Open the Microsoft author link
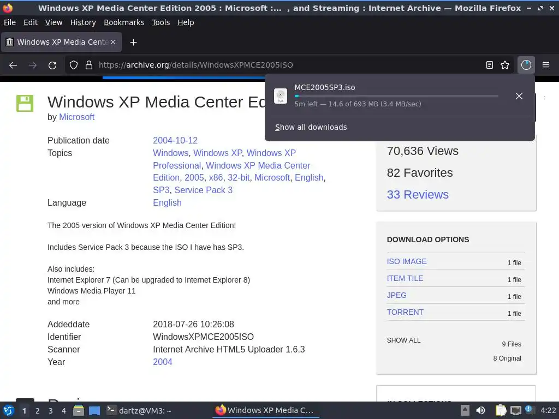Viewport: 559px width, 419px height. [x=76, y=117]
